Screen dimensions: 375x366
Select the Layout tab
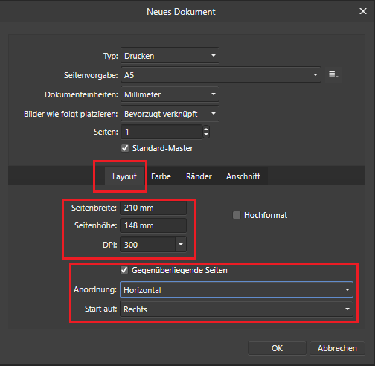[124, 176]
